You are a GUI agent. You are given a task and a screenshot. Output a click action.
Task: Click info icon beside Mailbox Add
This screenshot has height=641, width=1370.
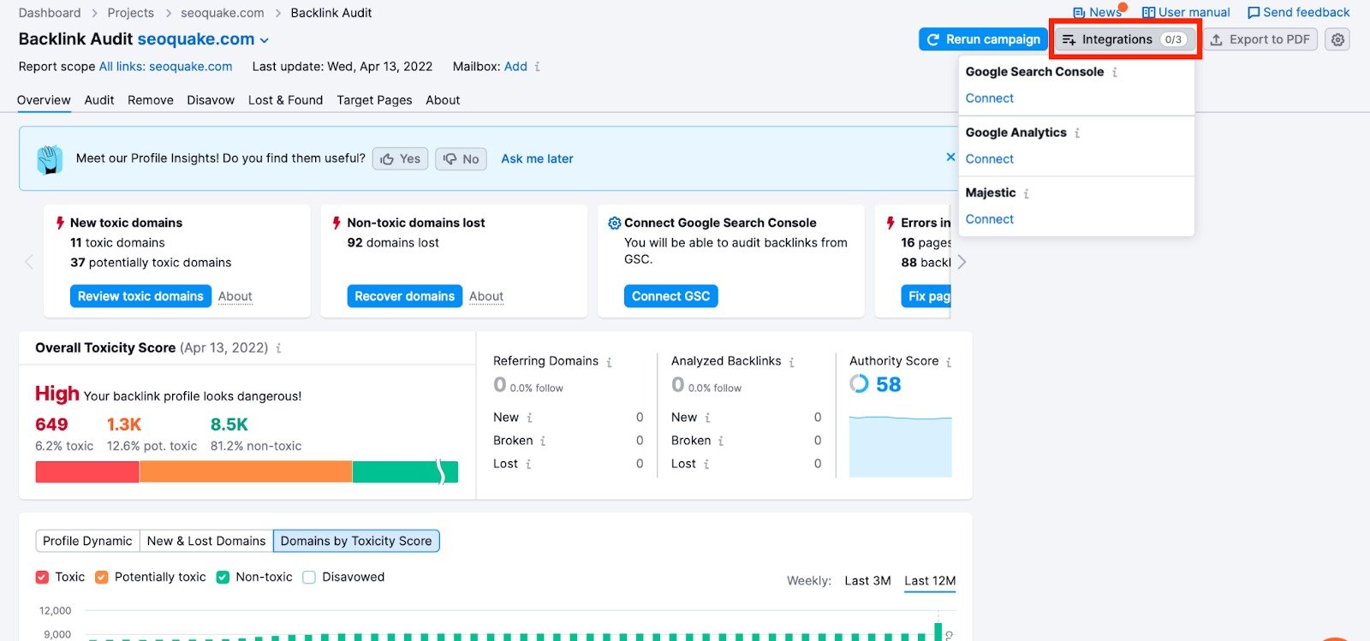[x=538, y=67]
